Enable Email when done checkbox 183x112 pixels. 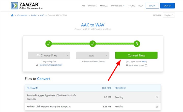[x=146, y=65]
